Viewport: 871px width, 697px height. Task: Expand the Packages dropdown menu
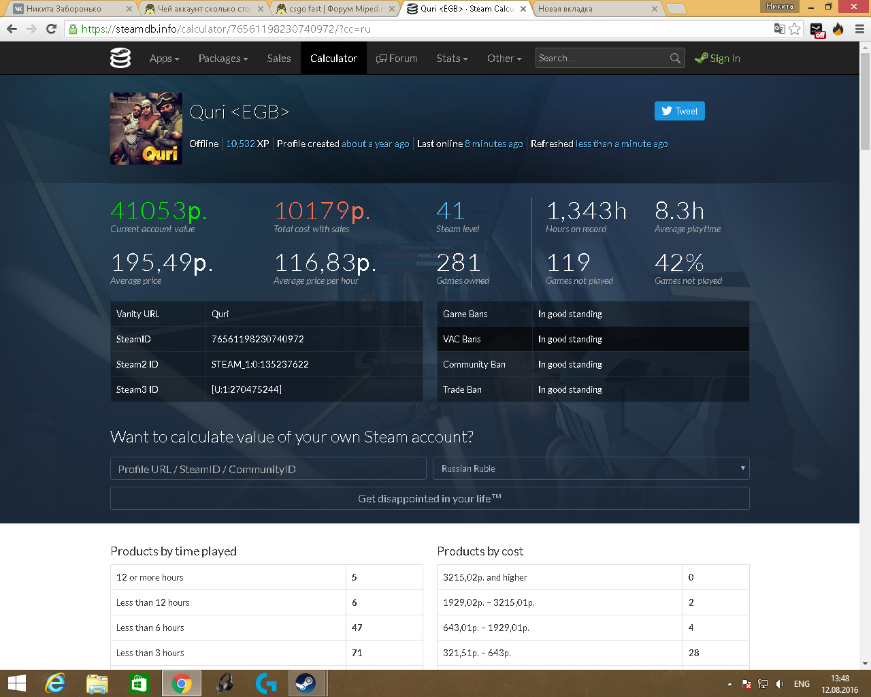point(223,59)
